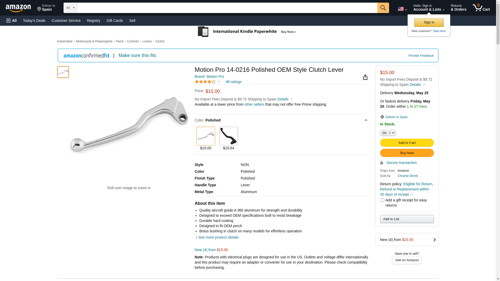
Task: Check the gift receipt checkbox
Action: click(383, 200)
